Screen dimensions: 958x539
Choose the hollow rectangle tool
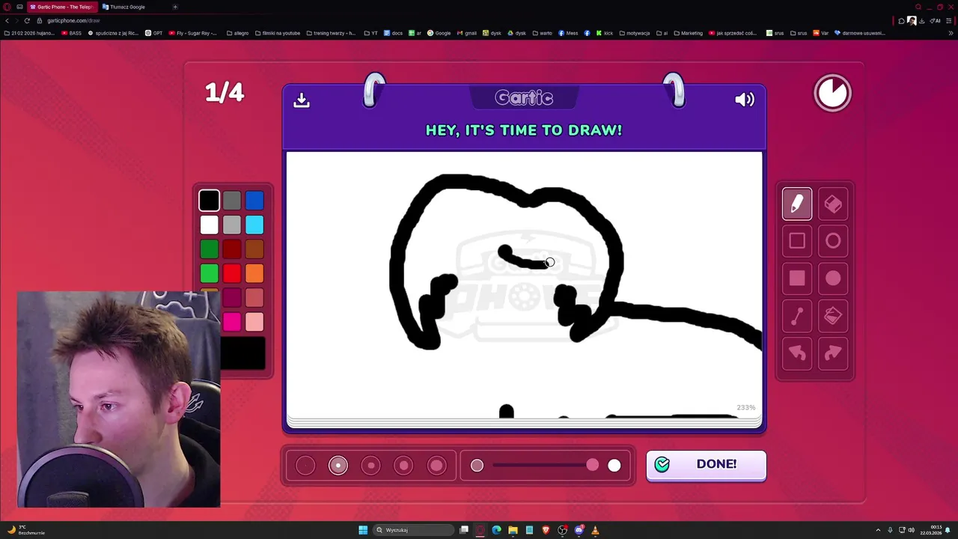coord(797,241)
